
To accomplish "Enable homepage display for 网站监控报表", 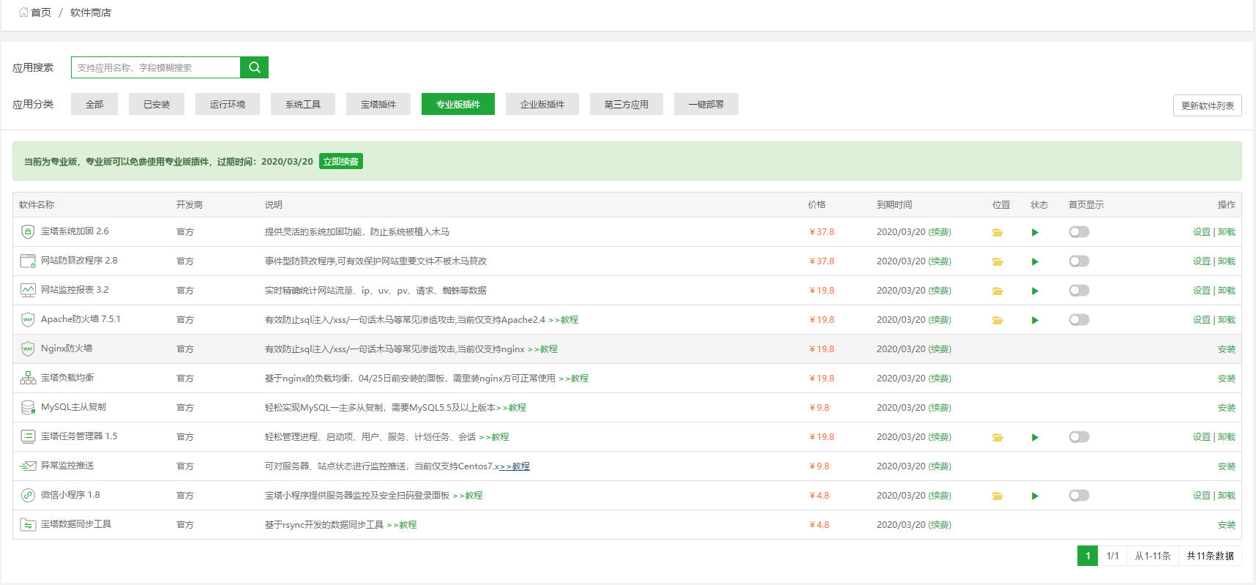I will [x=1079, y=291].
